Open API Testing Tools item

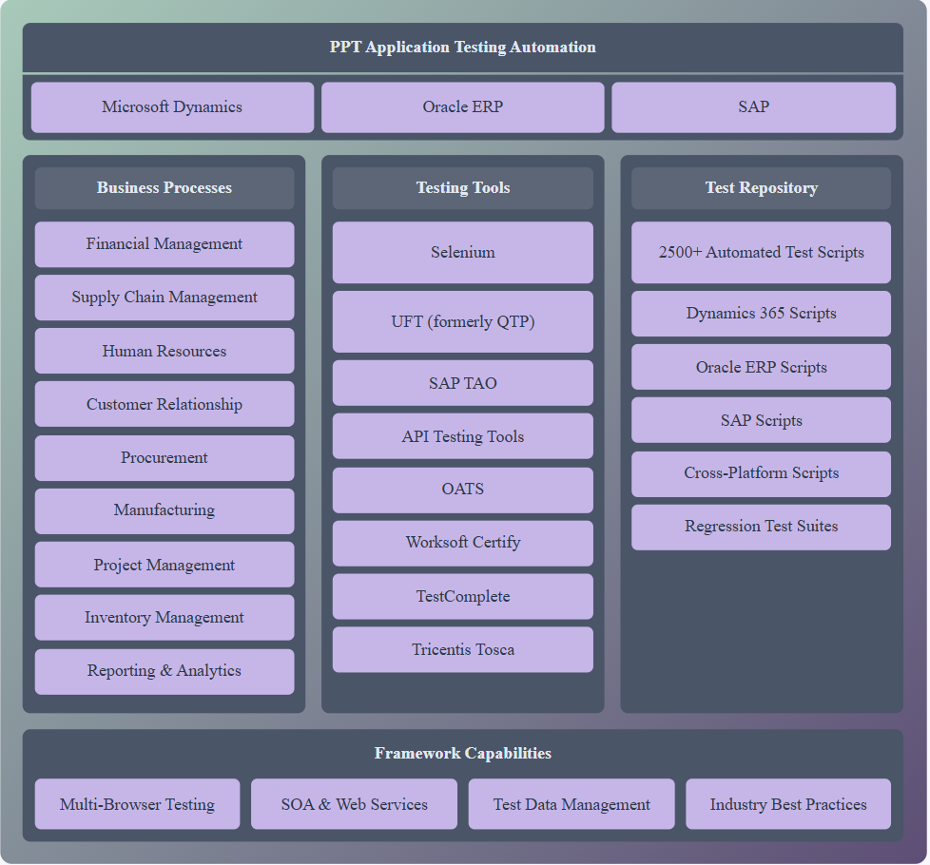(x=463, y=436)
